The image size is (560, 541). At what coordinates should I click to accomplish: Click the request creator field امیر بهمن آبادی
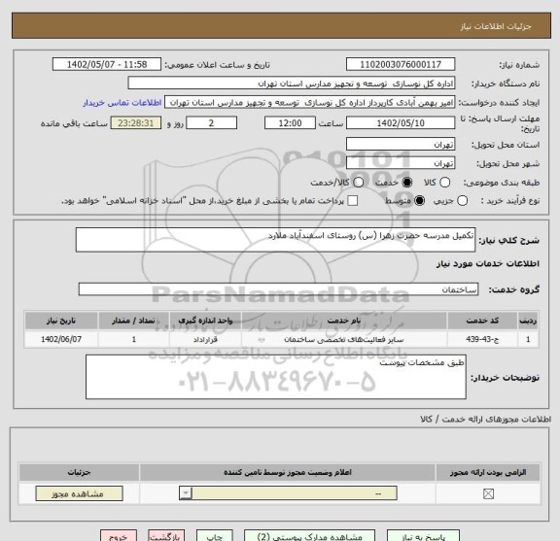[309, 102]
